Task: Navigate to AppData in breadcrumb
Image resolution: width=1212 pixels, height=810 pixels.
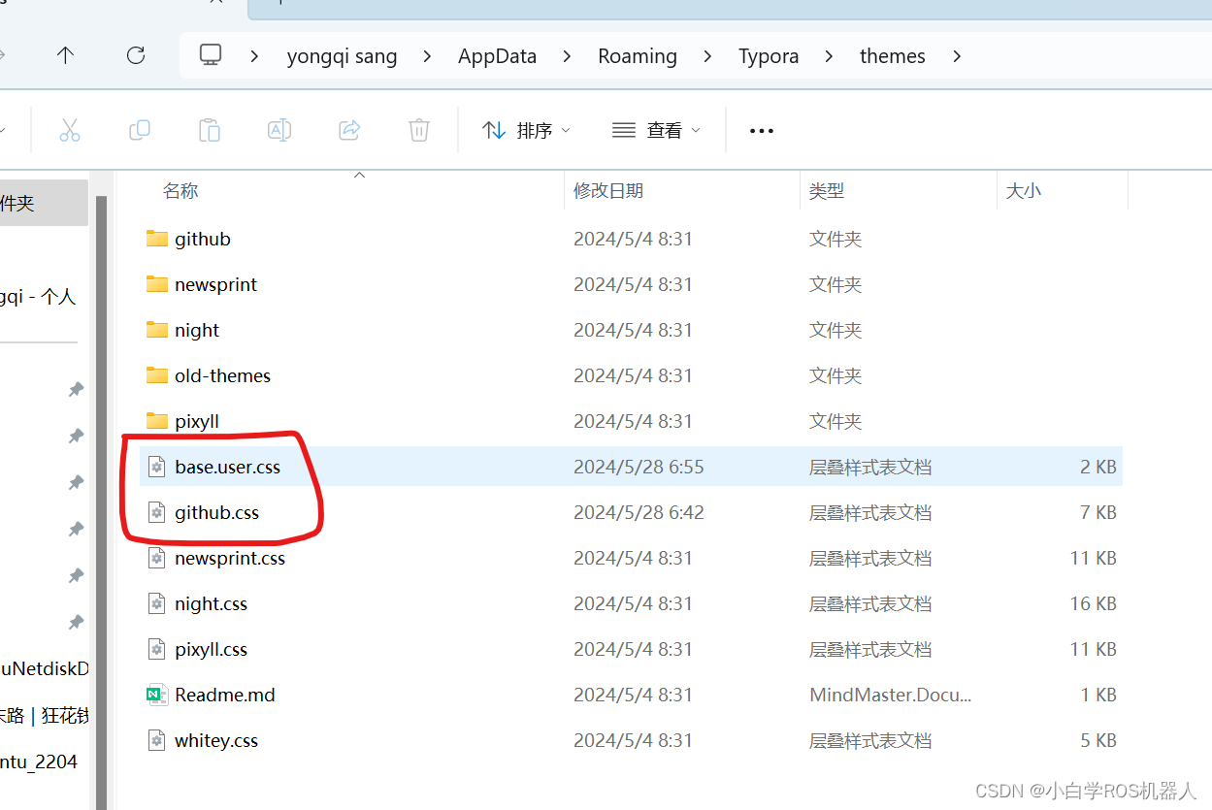Action: tap(497, 56)
